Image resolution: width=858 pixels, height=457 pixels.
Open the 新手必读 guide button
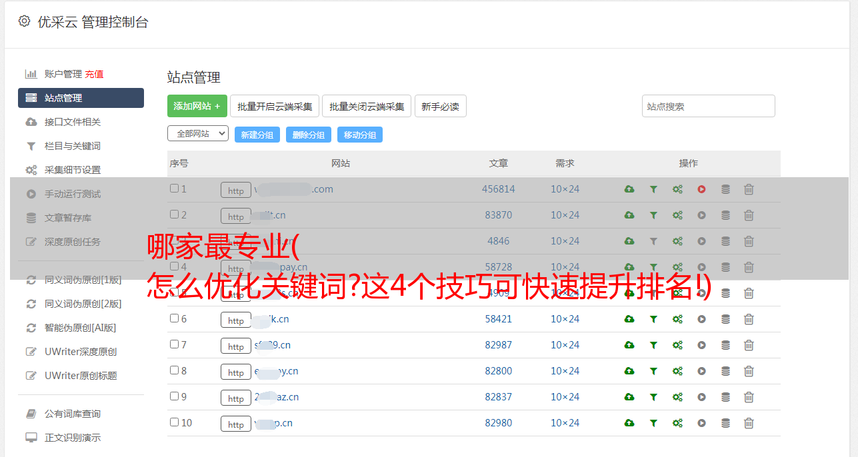pyautogui.click(x=441, y=106)
